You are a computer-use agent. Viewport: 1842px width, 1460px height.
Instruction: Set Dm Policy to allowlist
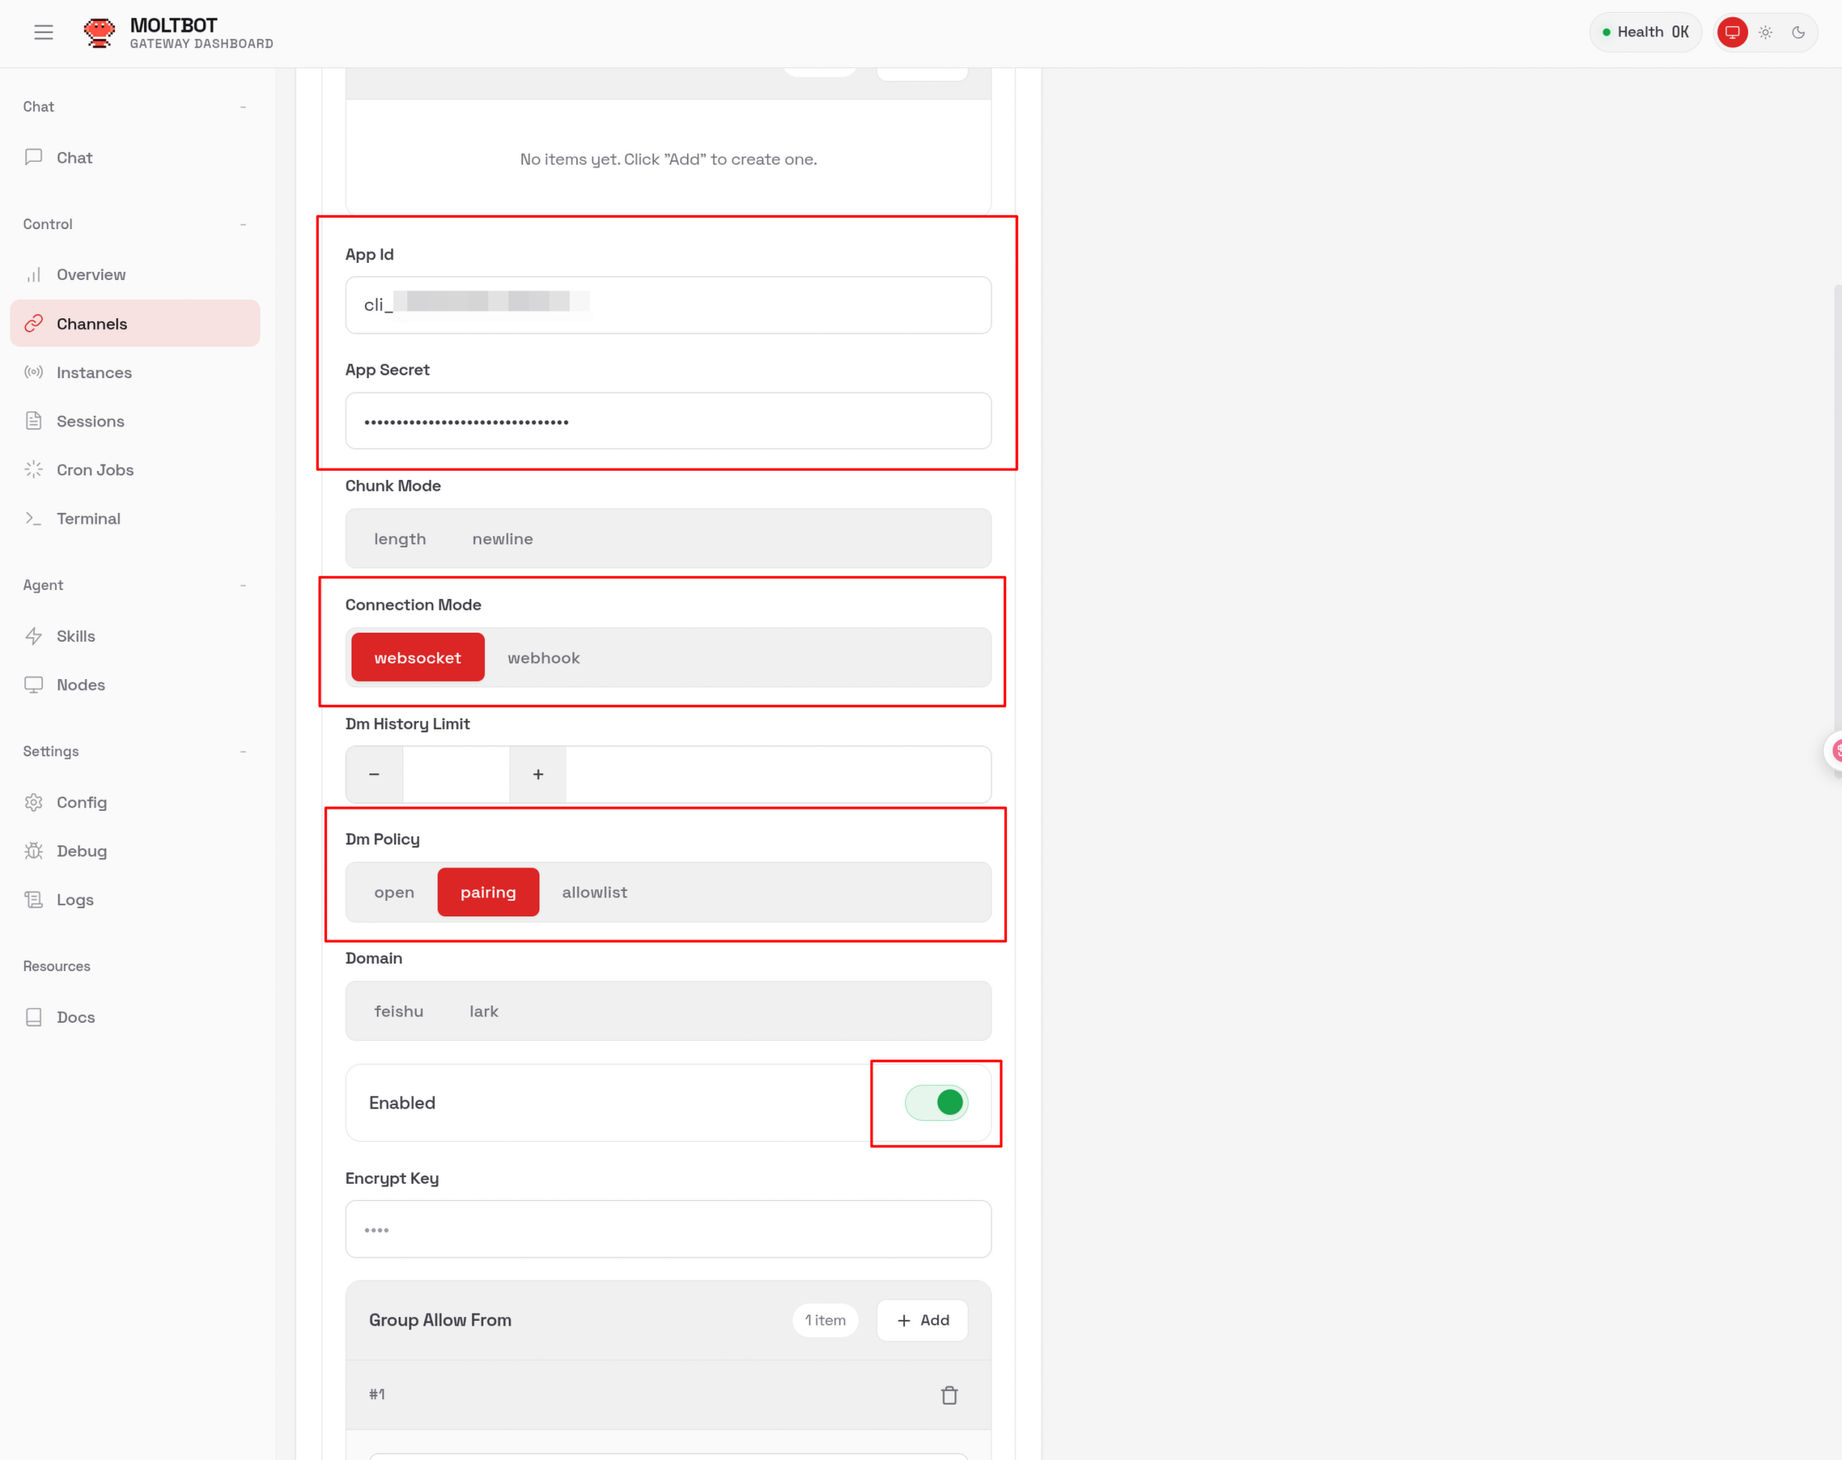[x=595, y=892]
